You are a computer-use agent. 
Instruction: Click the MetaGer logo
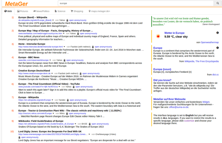[x=16, y=4]
